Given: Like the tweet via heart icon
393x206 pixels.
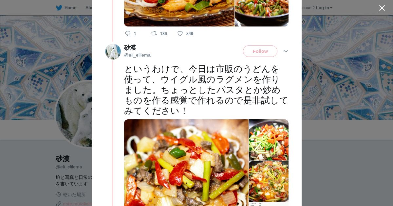Looking at the screenshot, I should pyautogui.click(x=180, y=33).
